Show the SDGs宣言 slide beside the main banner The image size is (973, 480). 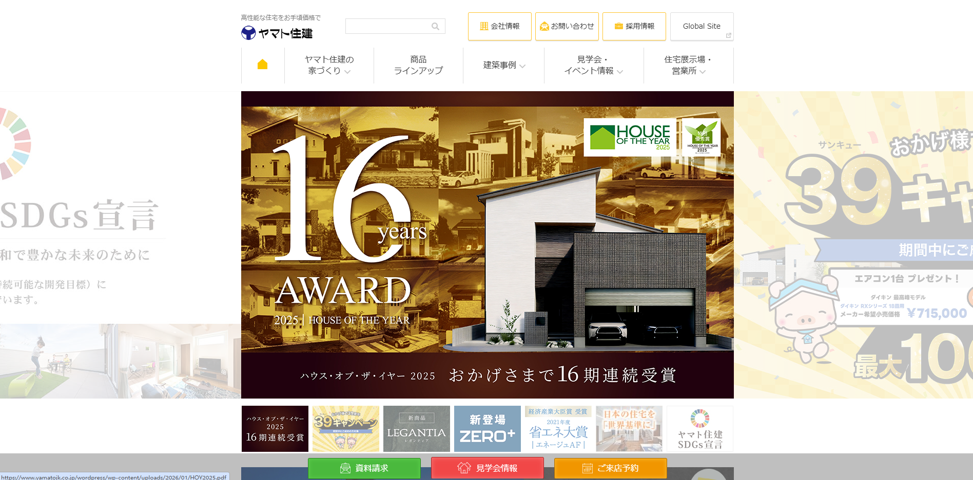pos(121,245)
